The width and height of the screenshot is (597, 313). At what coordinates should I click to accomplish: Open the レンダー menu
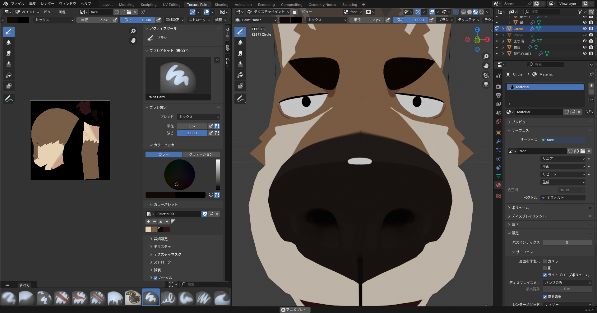tap(48, 4)
